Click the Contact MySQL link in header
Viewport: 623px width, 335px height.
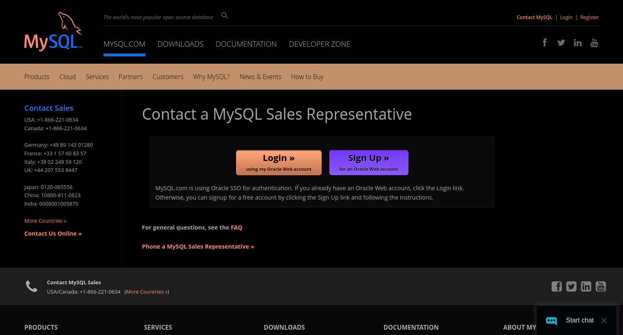[534, 17]
